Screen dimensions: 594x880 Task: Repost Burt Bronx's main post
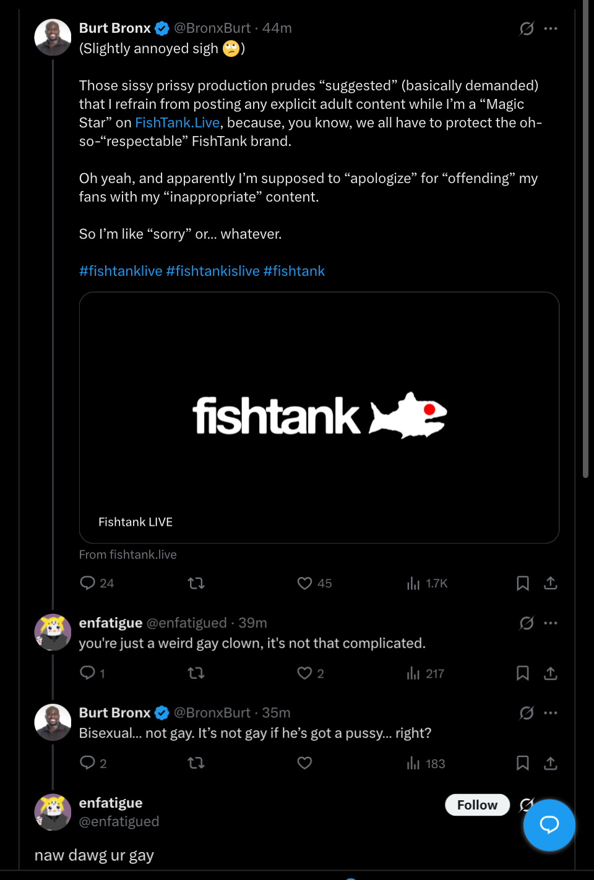pos(196,583)
